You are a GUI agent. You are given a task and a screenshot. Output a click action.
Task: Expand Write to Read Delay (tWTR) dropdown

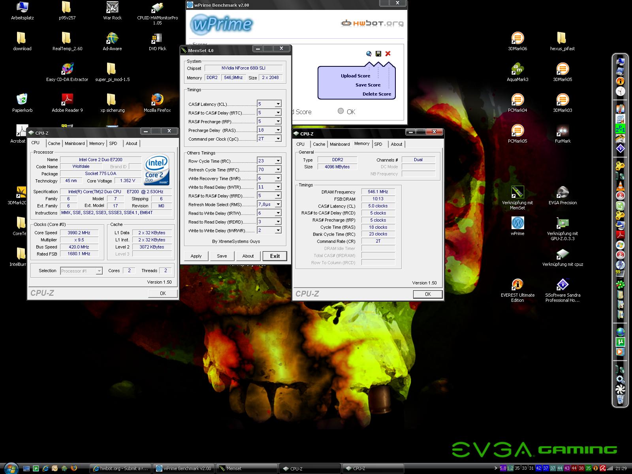tap(278, 187)
